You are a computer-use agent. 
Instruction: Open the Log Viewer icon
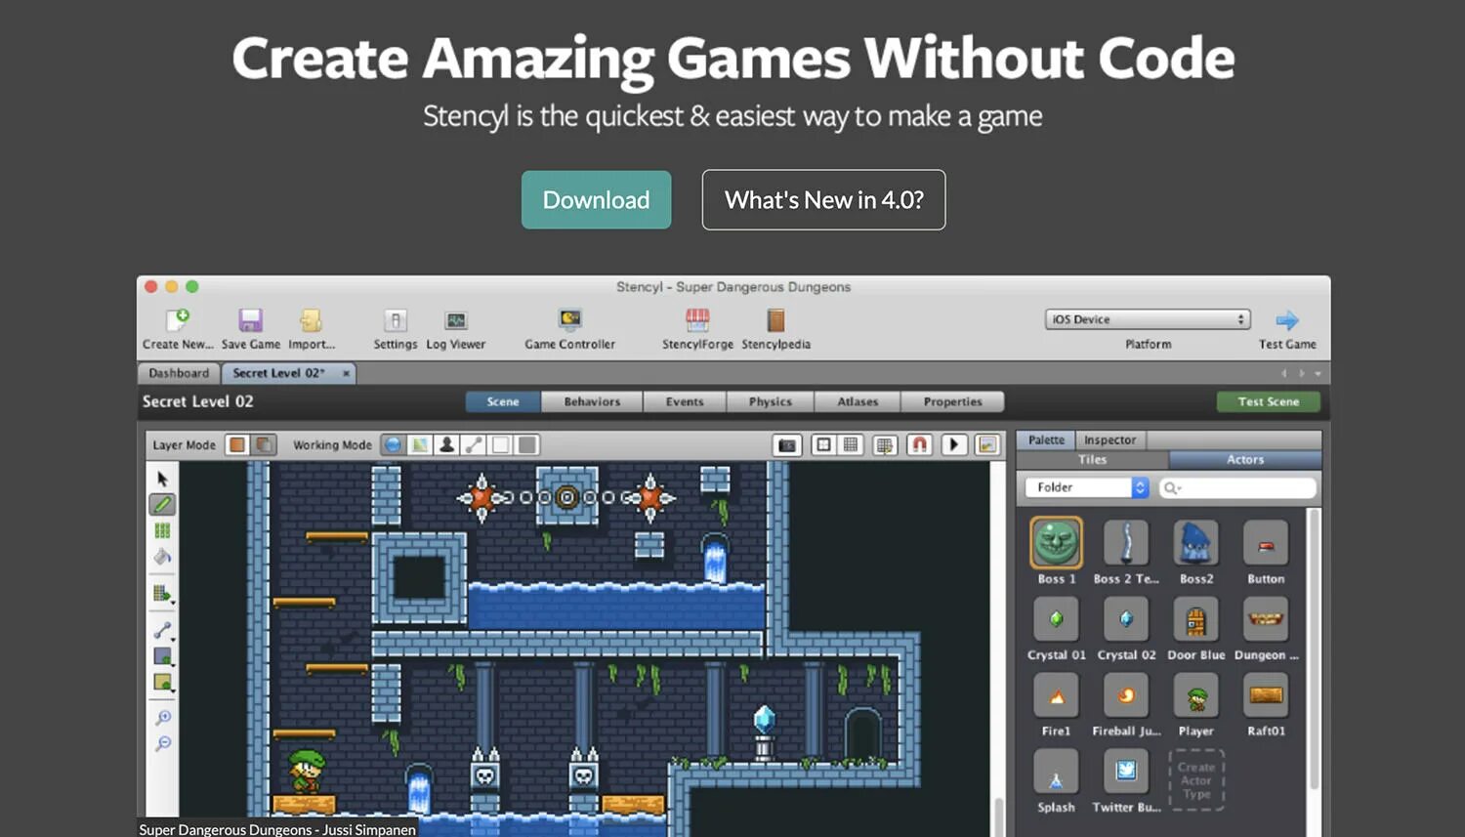[456, 320]
